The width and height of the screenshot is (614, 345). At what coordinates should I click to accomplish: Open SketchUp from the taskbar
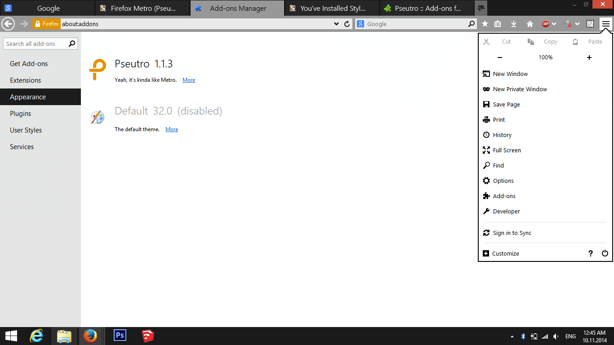point(148,336)
